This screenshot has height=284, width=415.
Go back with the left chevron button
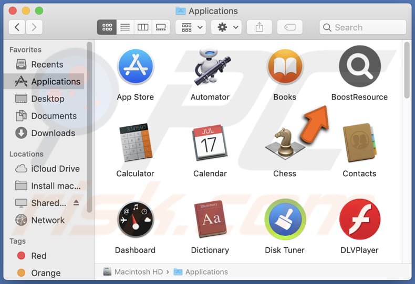coord(17,27)
